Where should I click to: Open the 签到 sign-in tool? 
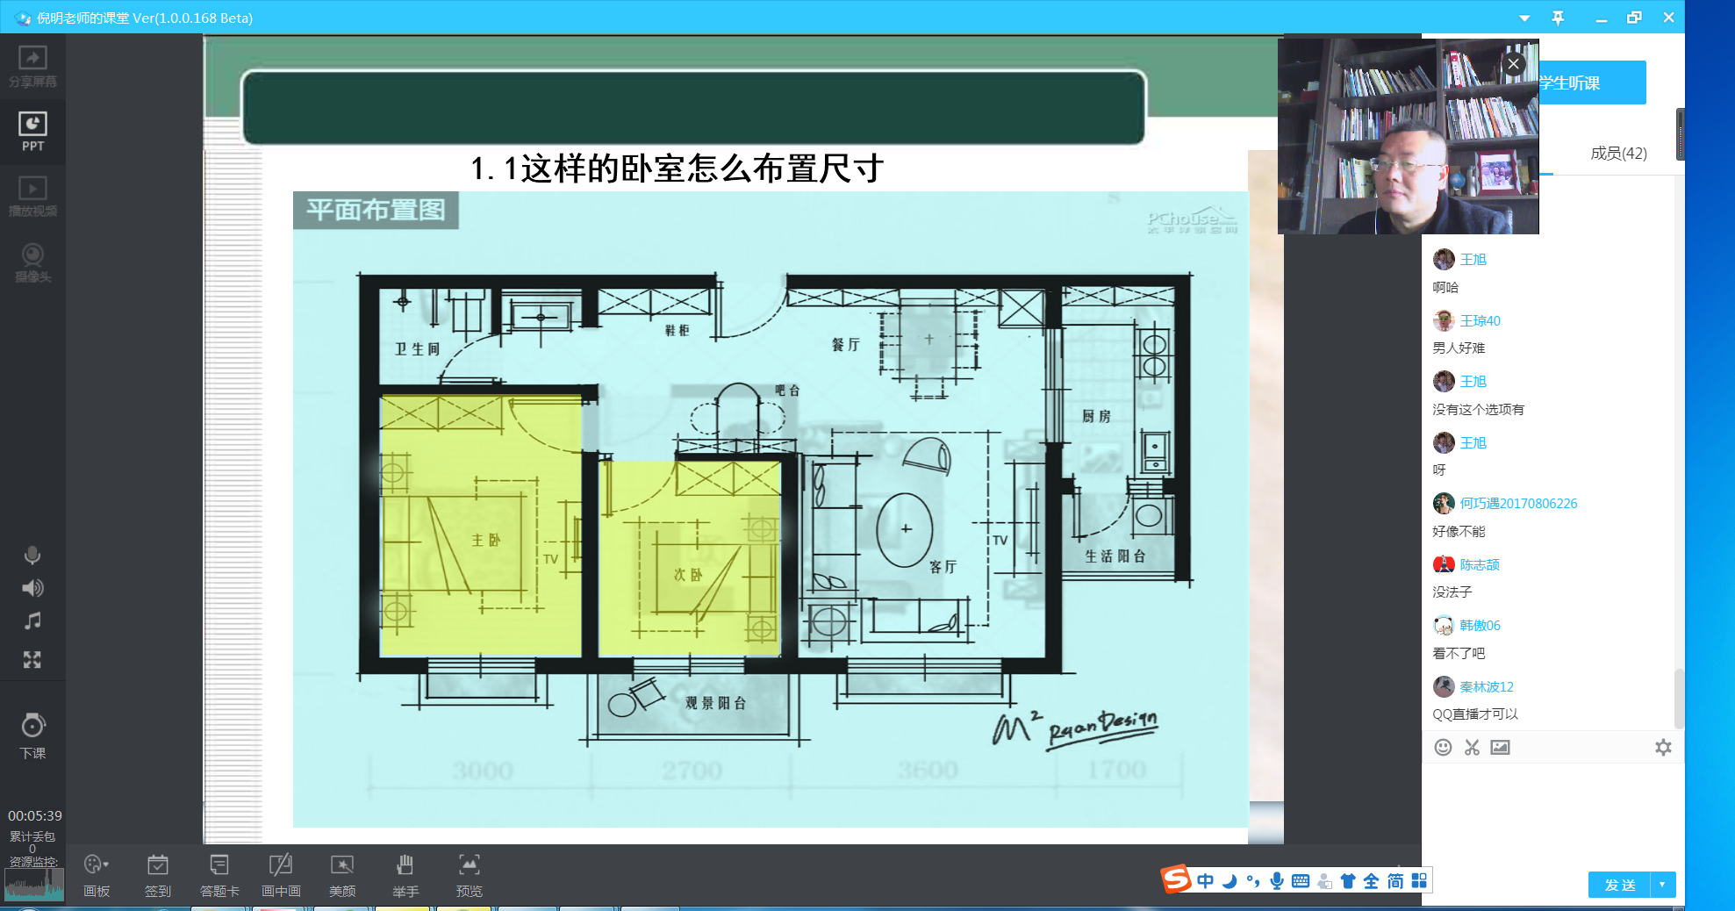(x=158, y=874)
